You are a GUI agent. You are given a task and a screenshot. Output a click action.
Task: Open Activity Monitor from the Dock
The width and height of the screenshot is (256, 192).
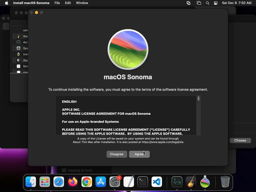[177, 182]
